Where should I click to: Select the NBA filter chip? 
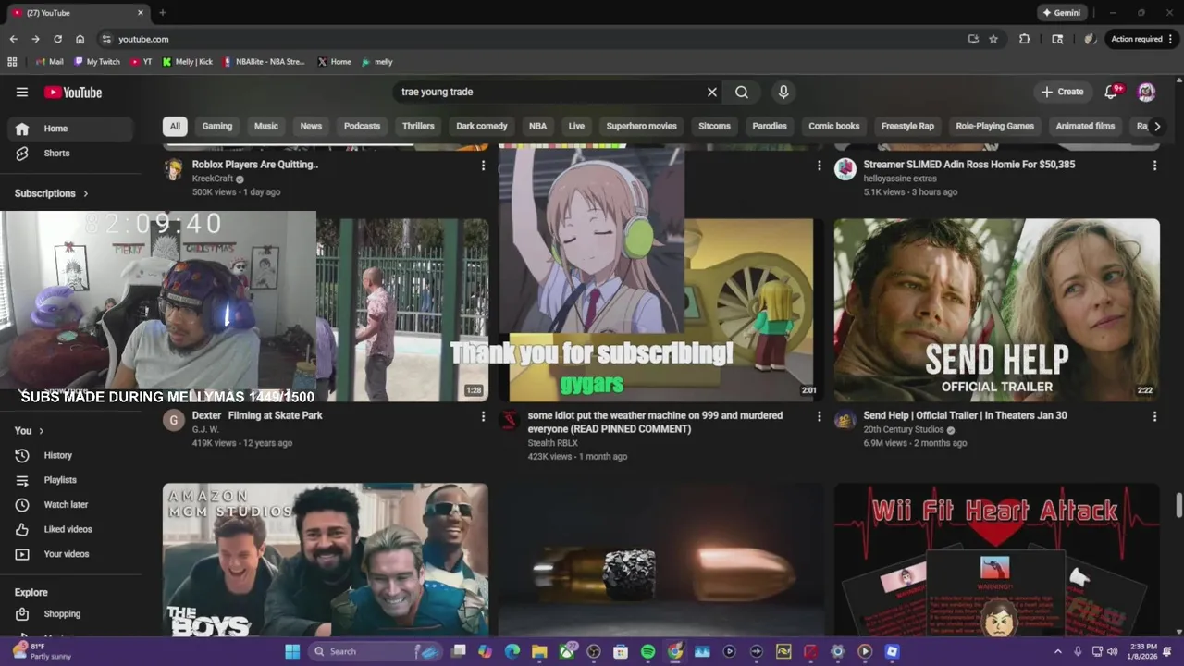(537, 126)
